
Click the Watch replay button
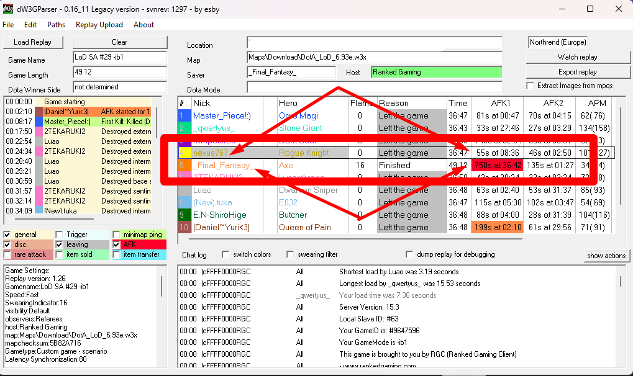tap(578, 57)
